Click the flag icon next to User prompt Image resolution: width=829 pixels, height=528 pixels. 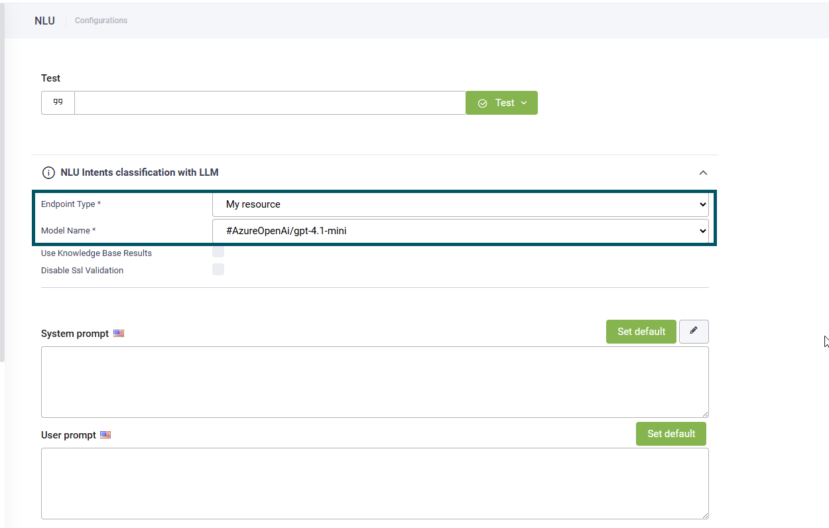point(105,435)
